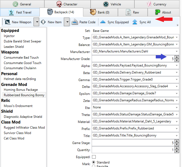Increase Manufacturer Grade value

[x=177, y=57]
